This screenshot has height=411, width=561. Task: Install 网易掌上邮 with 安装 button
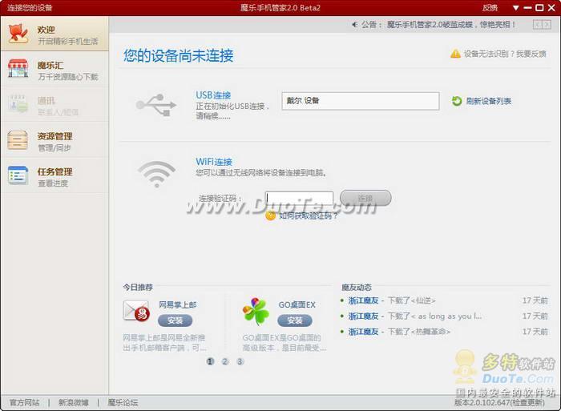tap(175, 320)
